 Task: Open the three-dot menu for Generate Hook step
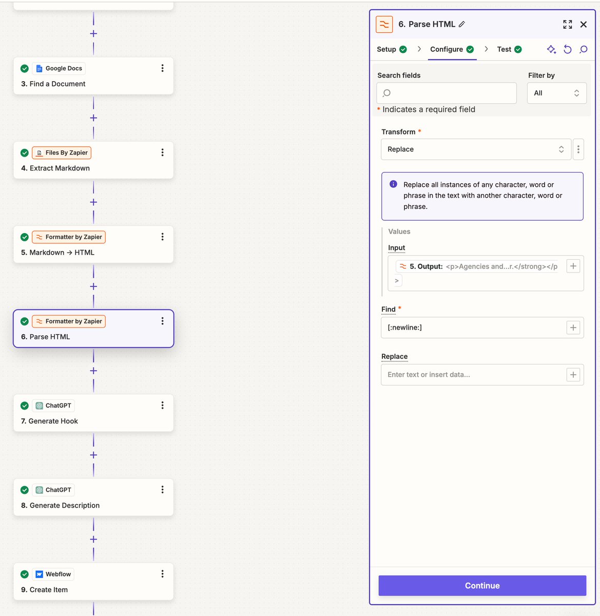[162, 406]
